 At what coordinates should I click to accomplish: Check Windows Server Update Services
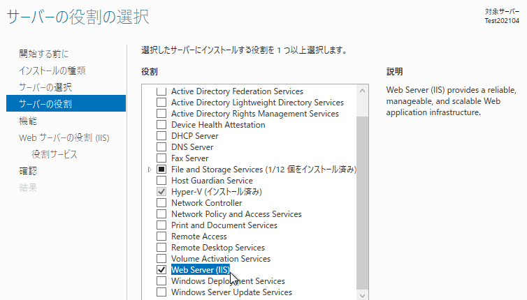161,292
